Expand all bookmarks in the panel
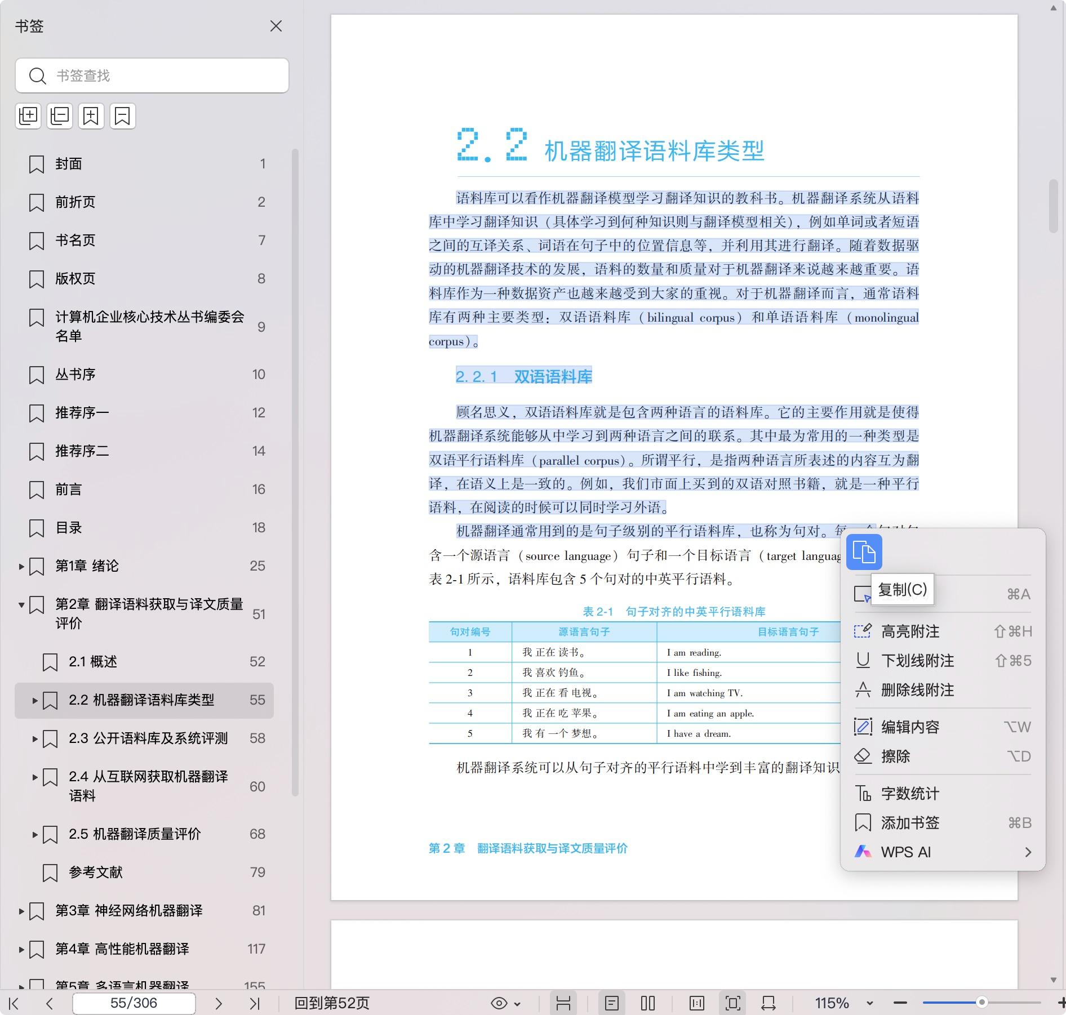Image resolution: width=1066 pixels, height=1015 pixels. click(28, 116)
